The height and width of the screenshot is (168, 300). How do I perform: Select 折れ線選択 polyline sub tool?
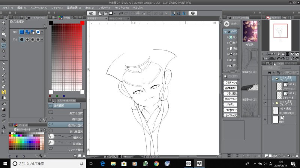[x=66, y=131]
